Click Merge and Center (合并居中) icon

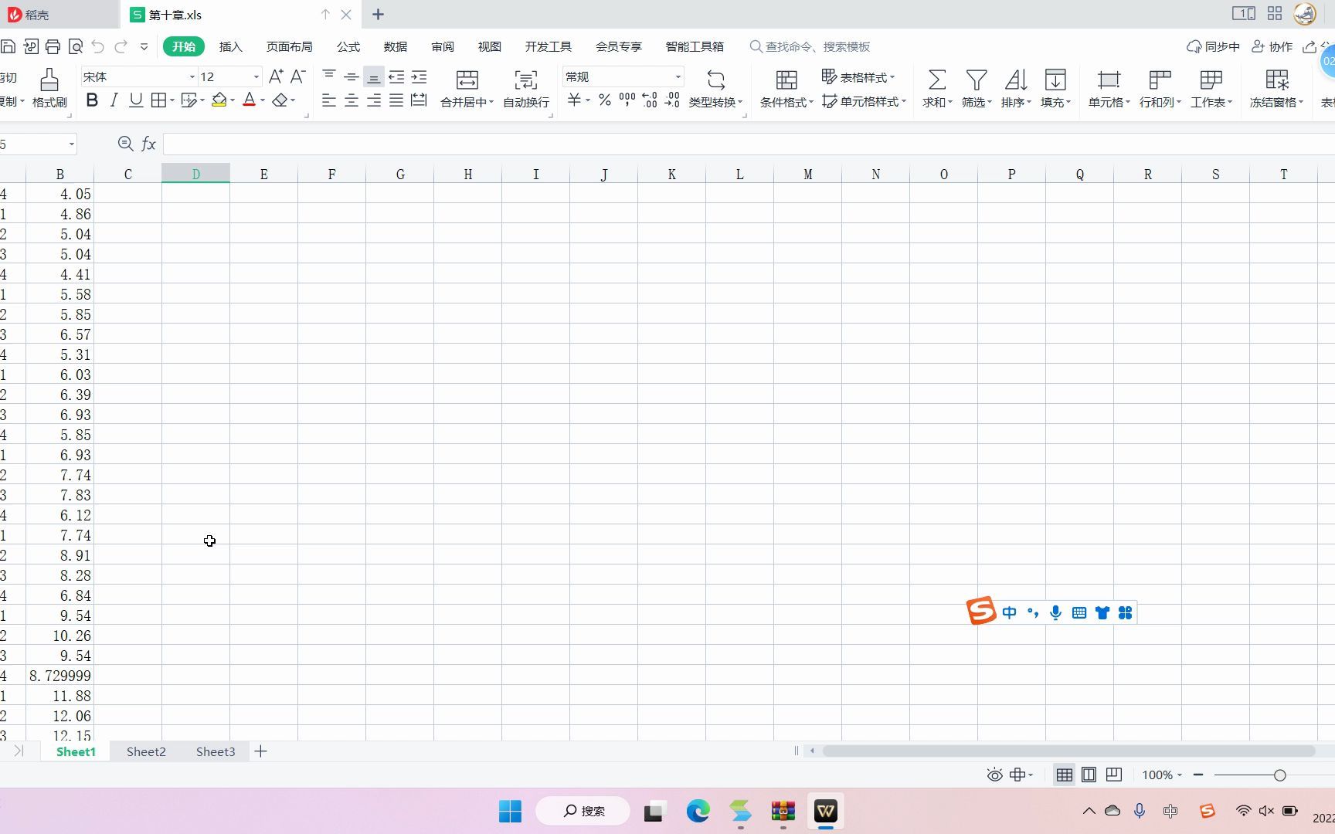[x=467, y=80]
